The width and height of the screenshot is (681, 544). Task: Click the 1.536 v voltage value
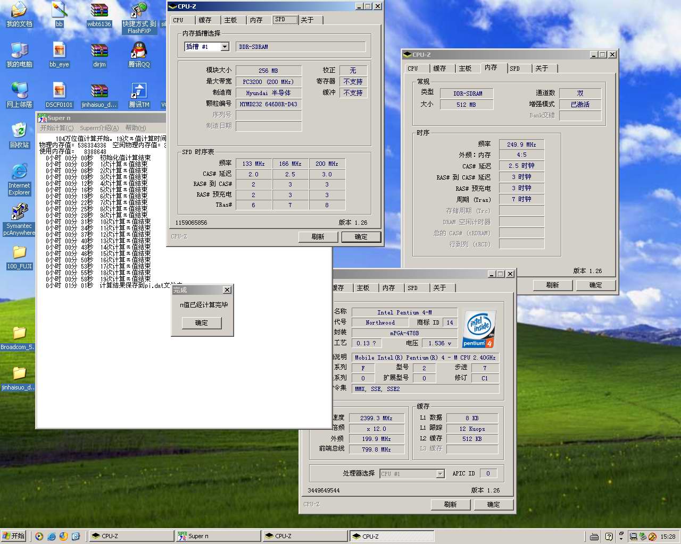point(440,343)
